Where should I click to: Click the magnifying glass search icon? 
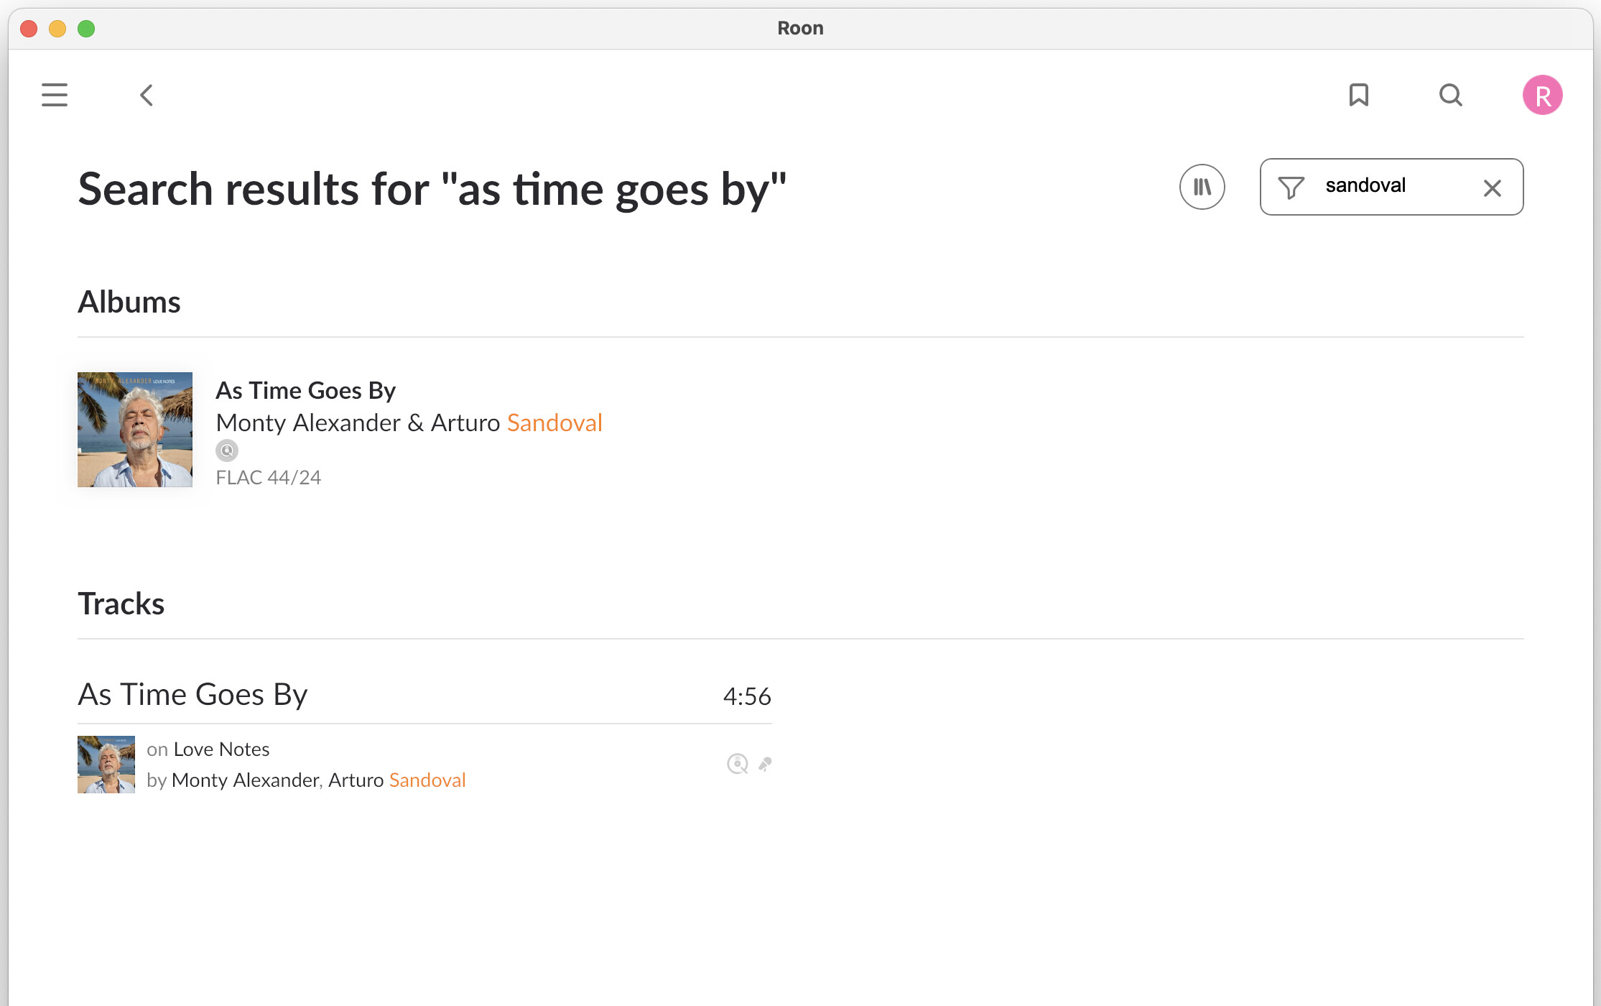(1450, 95)
